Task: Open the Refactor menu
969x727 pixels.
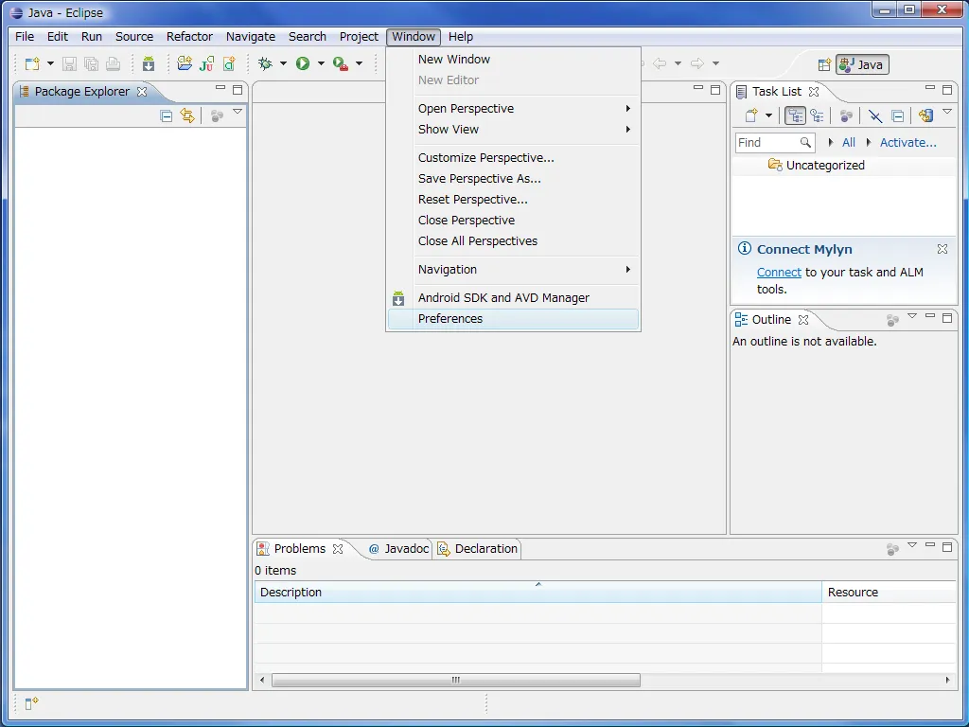Action: [189, 37]
